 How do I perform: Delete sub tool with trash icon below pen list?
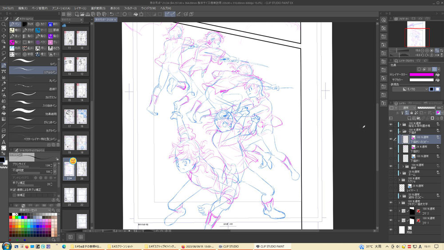pyautogui.click(x=58, y=145)
